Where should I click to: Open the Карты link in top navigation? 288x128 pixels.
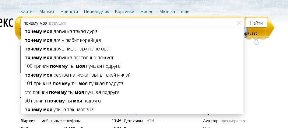27,12
